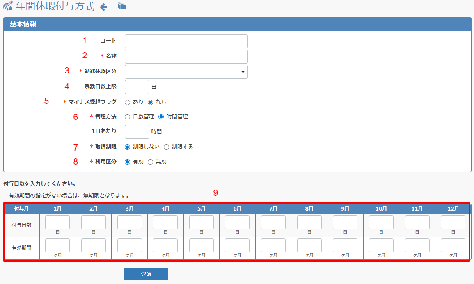This screenshot has height=284, width=474.
Task: Click the 基本情報 section header
Action: point(237,24)
